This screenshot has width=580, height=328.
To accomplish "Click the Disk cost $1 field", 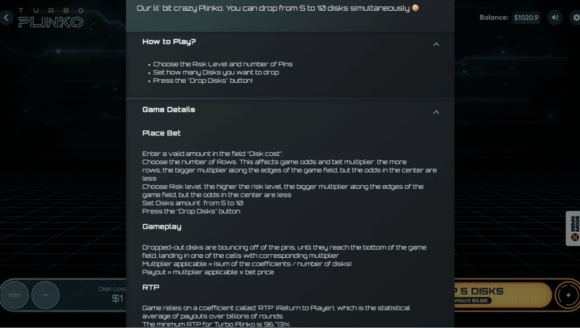I will (117, 298).
